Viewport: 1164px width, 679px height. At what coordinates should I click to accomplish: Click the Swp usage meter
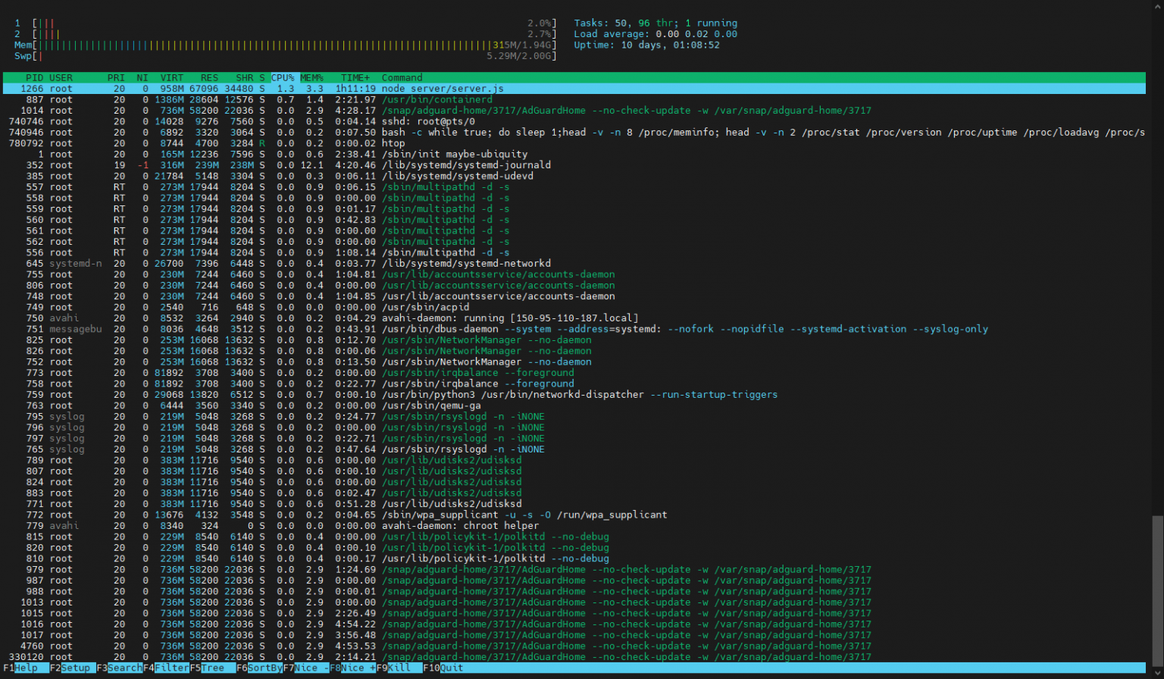click(286, 55)
